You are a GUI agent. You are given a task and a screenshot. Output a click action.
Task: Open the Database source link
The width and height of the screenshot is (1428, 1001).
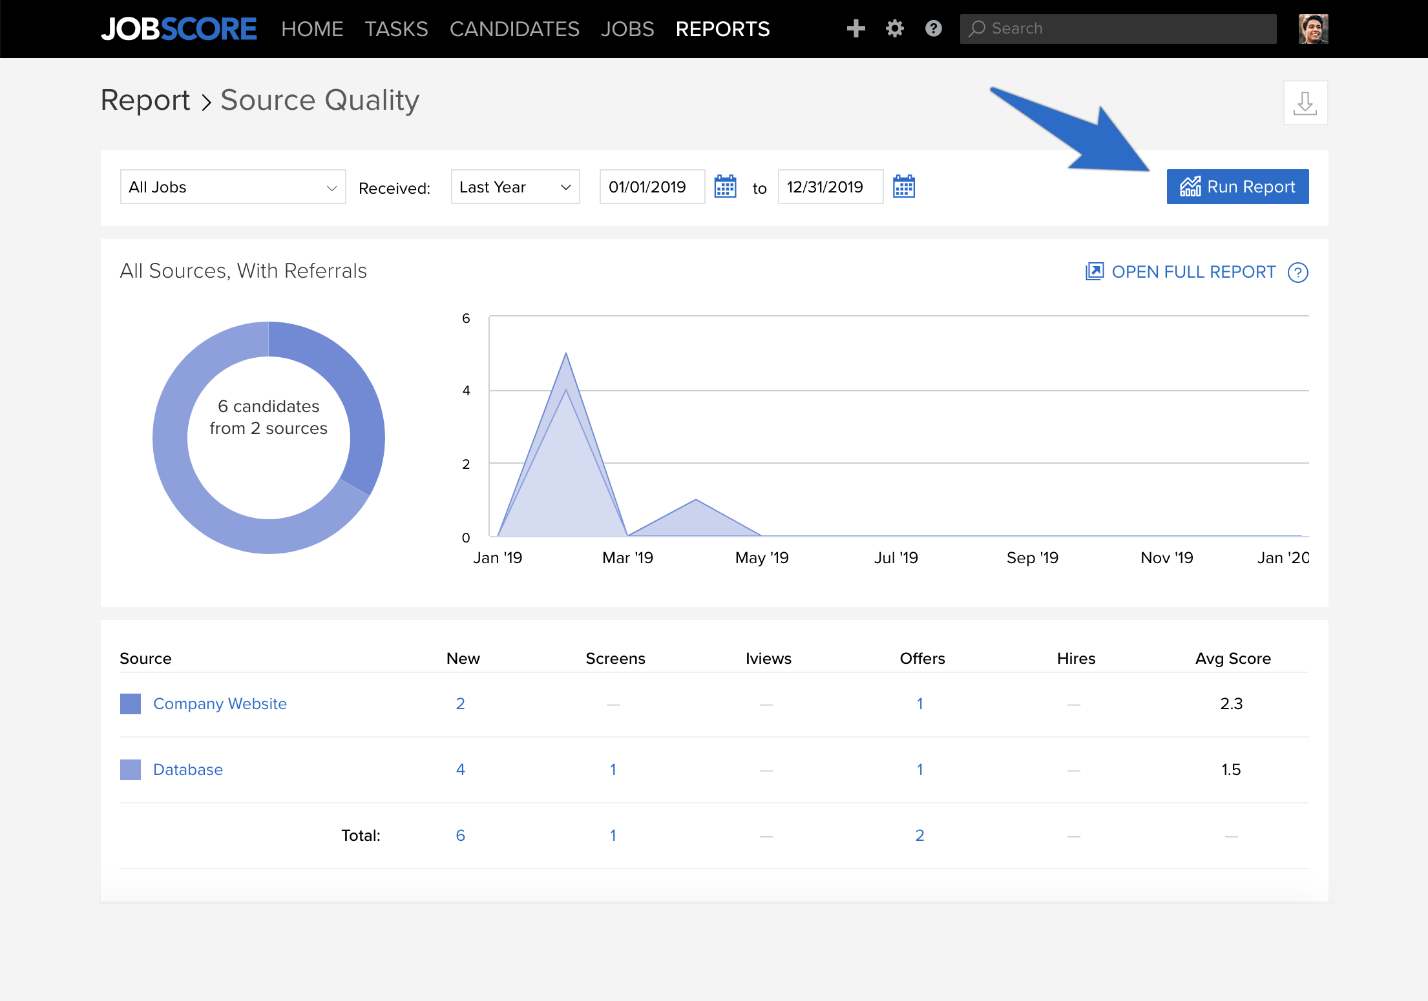tap(187, 770)
